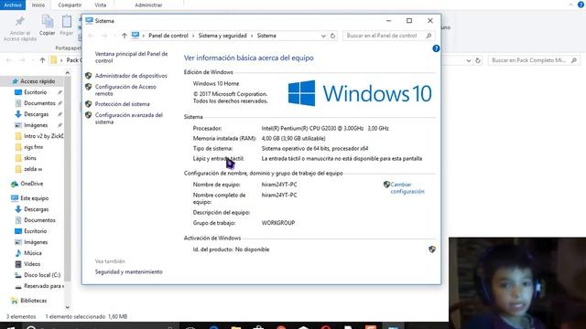The width and height of the screenshot is (586, 329).
Task: Click the computer icon in address bar
Action: click(x=136, y=36)
